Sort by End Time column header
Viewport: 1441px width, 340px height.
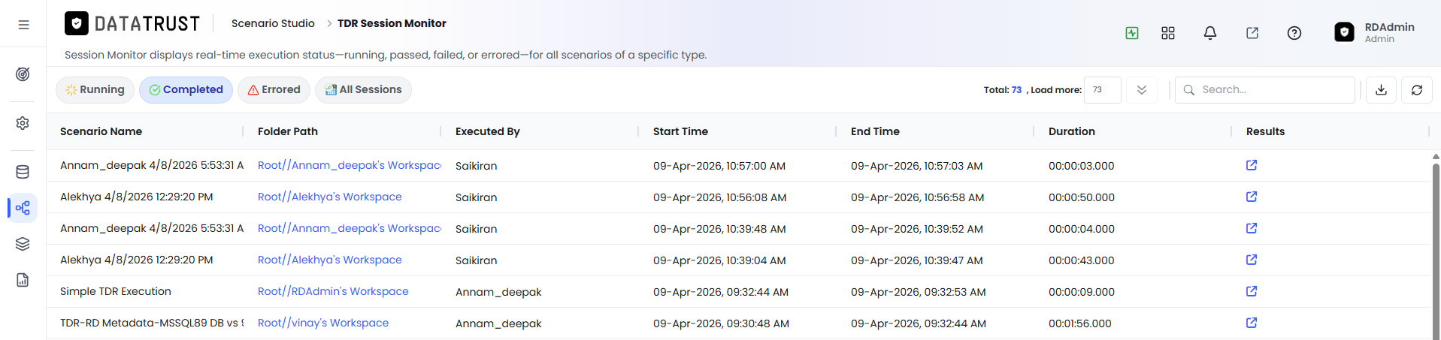click(875, 131)
